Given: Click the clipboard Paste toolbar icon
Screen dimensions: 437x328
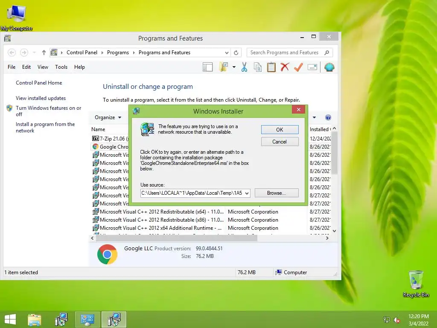Looking at the screenshot, I should tap(271, 67).
